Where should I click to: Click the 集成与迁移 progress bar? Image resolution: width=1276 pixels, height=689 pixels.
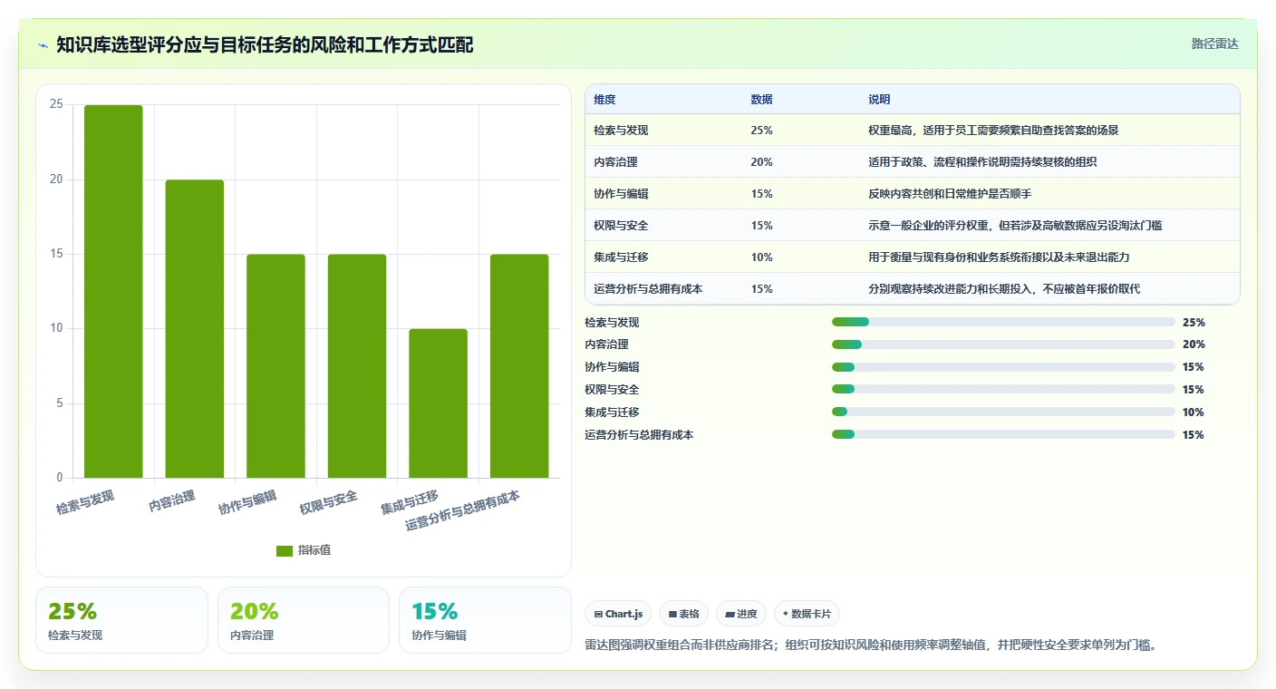click(x=1003, y=412)
